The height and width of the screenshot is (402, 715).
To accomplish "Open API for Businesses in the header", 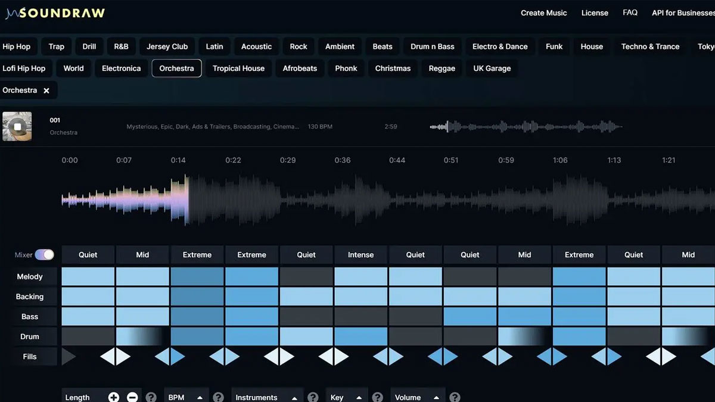I will (x=683, y=13).
